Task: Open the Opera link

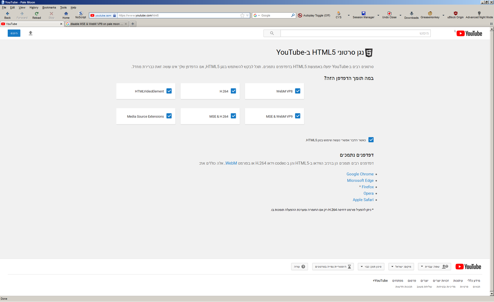Action: tap(369, 193)
